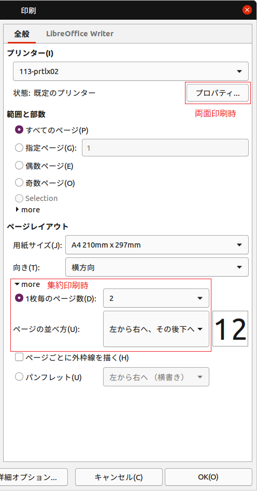Select the 全般 tab
Screen dimensions: 257x492
pyautogui.click(x=22, y=34)
